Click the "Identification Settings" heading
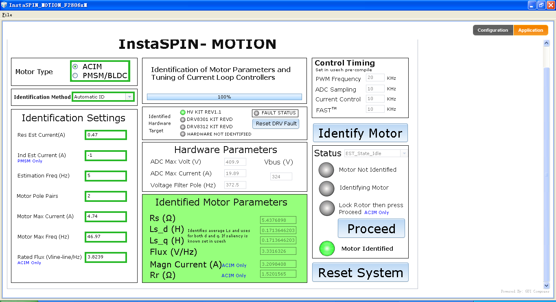Screen dimensions: 556x302 click(74, 118)
